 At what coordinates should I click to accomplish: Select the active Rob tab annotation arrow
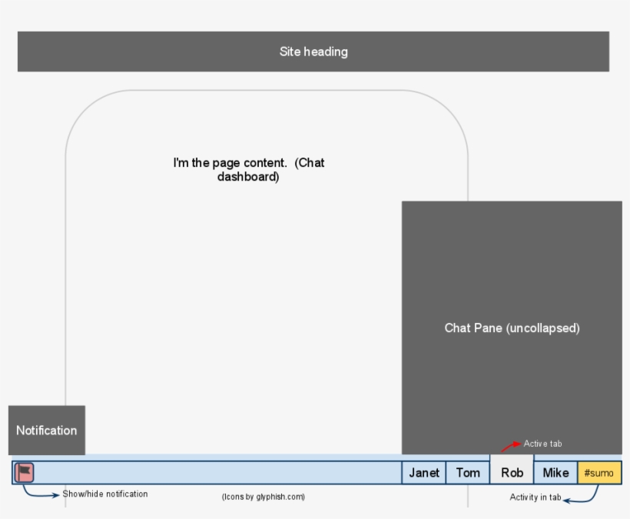pos(513,446)
